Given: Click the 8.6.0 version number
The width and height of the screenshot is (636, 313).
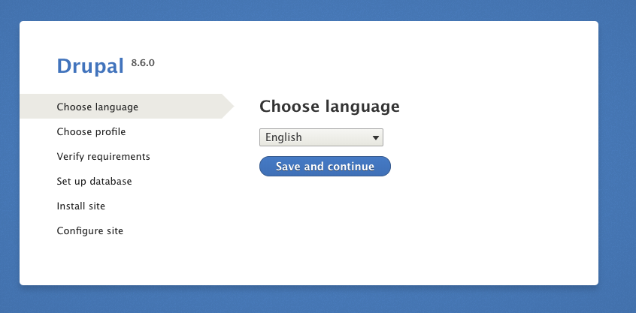Looking at the screenshot, I should click(x=143, y=63).
